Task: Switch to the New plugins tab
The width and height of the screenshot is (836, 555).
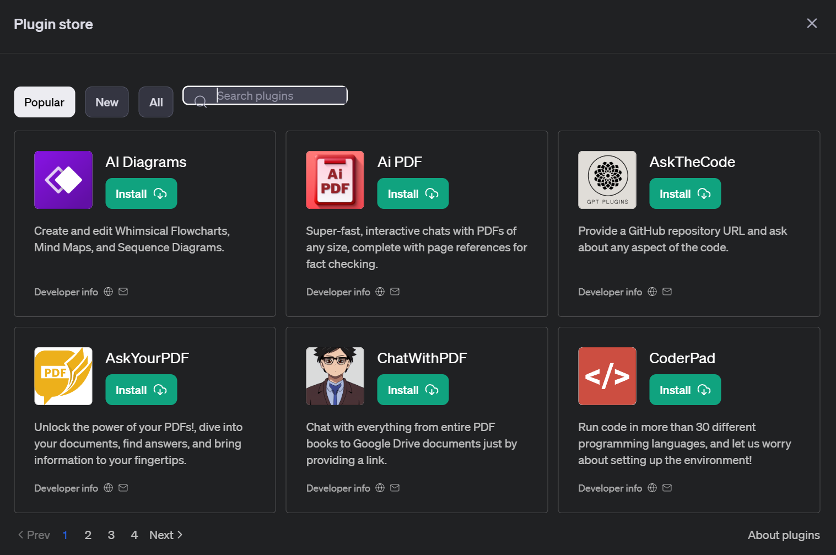Action: 107,102
